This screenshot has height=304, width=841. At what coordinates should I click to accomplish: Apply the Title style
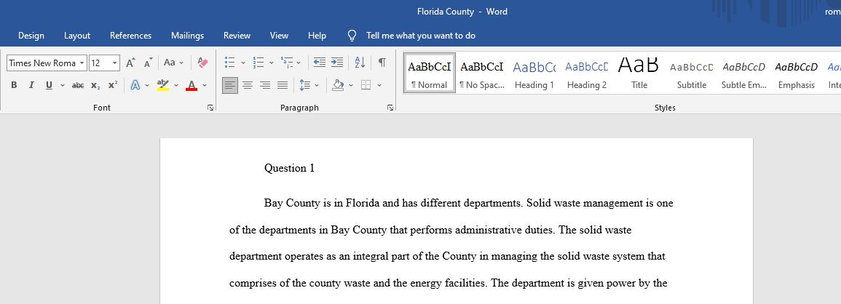point(639,73)
